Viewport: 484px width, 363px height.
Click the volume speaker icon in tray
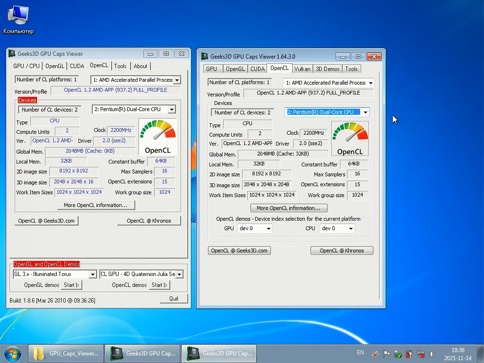pos(432,354)
